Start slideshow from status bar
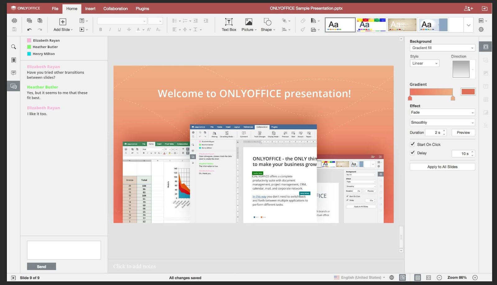The height and width of the screenshot is (285, 497). pyautogui.click(x=13, y=278)
